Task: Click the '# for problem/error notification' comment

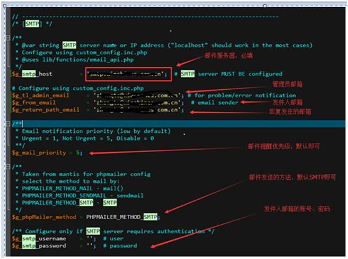Action: [242, 95]
